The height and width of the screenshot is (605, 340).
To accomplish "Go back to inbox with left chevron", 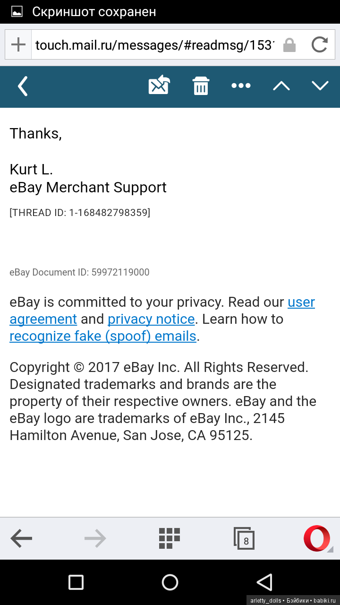I will (x=23, y=86).
